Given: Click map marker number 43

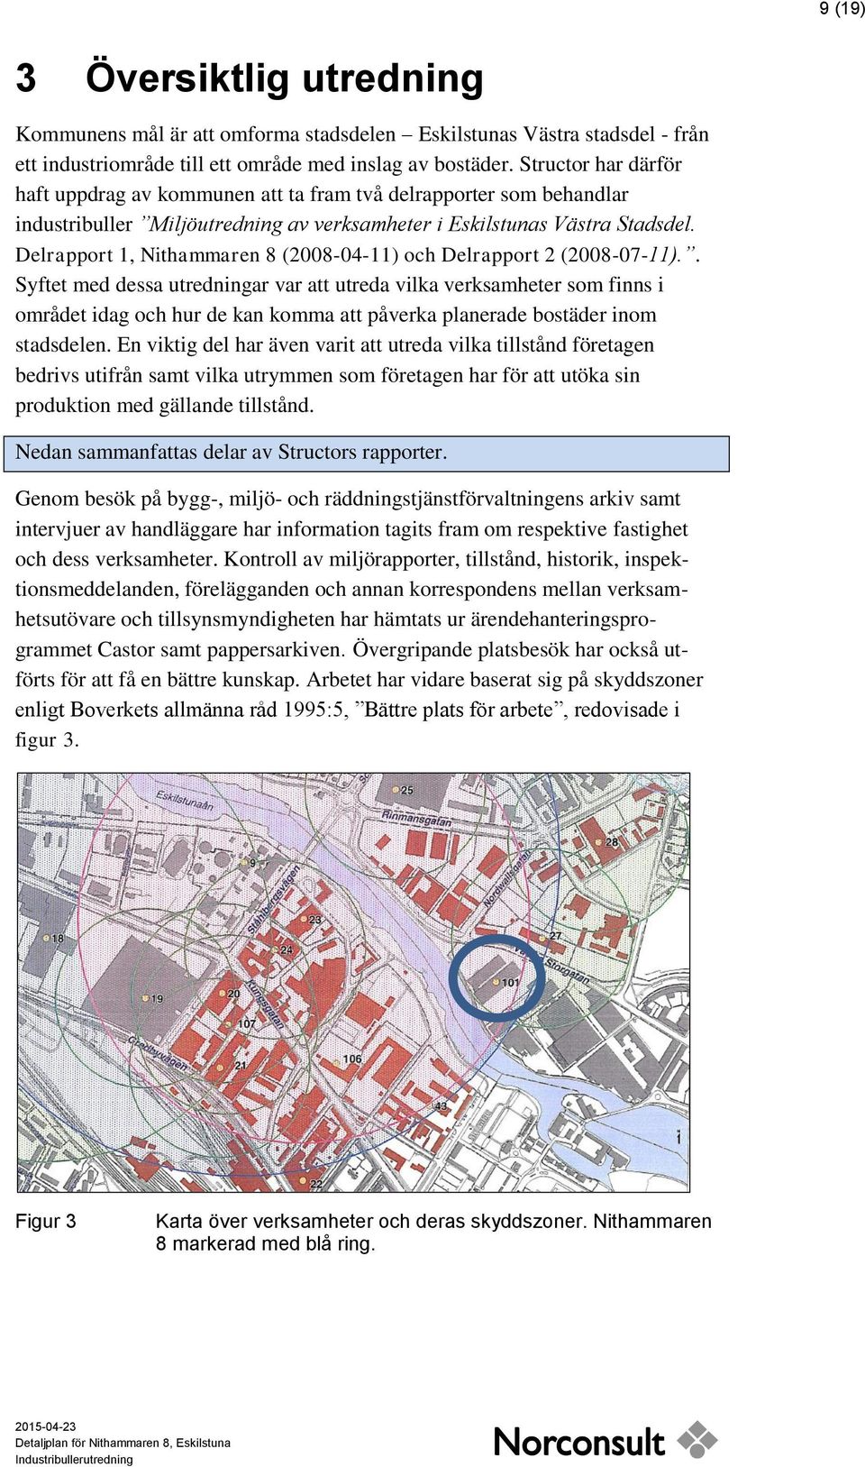Looking at the screenshot, I should point(441,1105).
